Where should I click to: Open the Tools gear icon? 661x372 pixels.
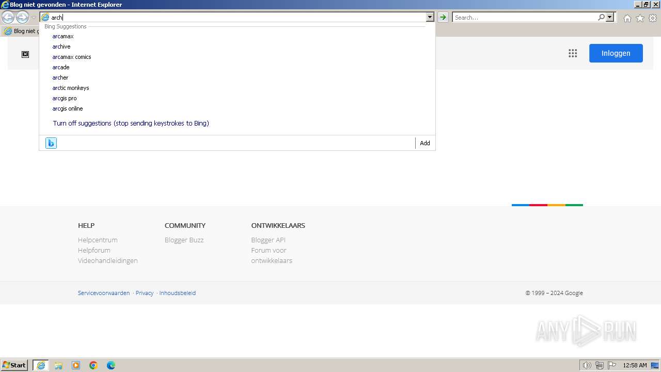coord(653,18)
